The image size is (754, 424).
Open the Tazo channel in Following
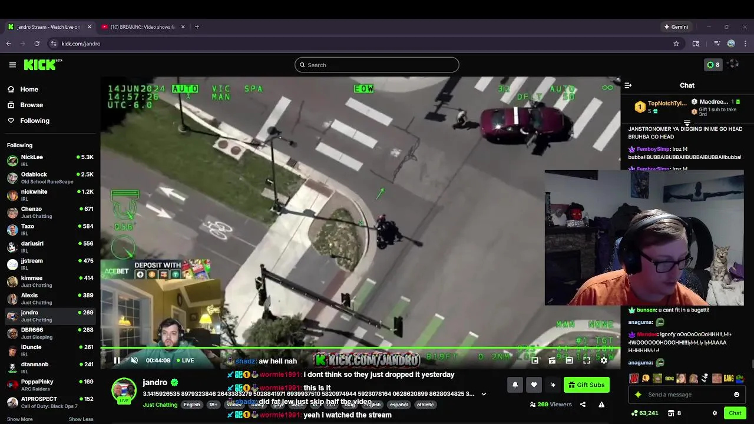[x=50, y=230]
